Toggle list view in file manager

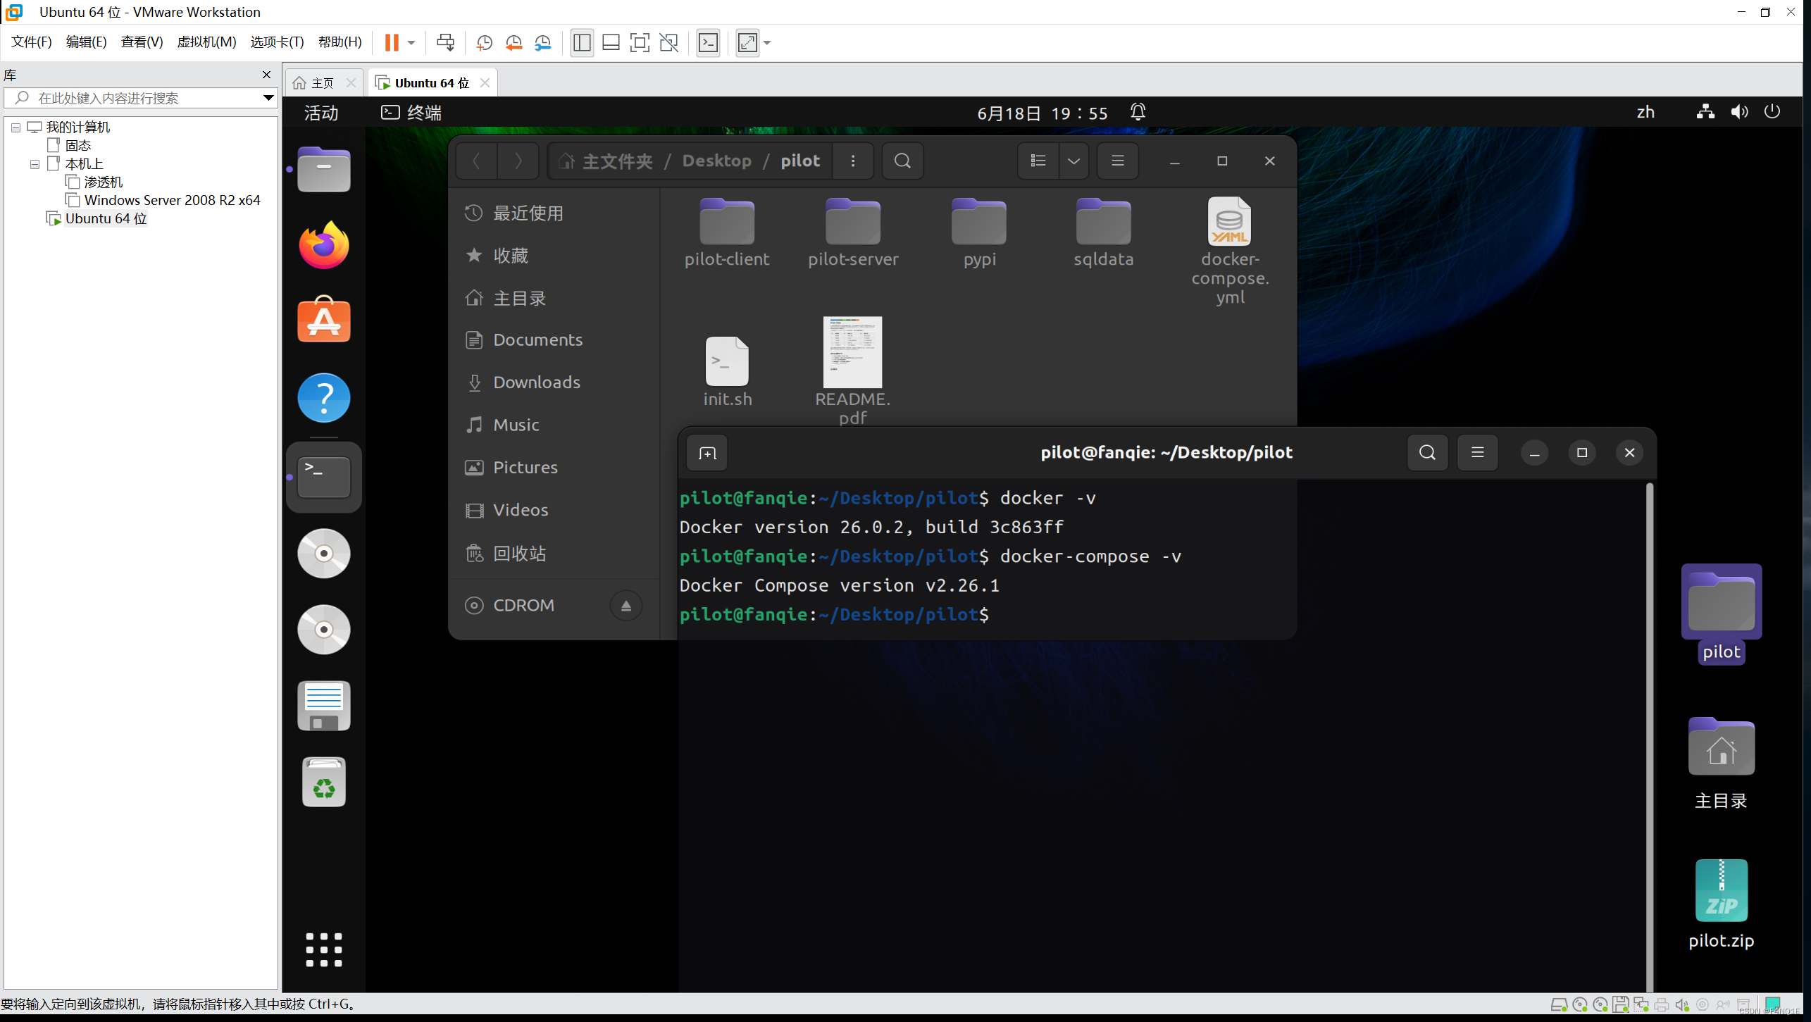(1038, 161)
